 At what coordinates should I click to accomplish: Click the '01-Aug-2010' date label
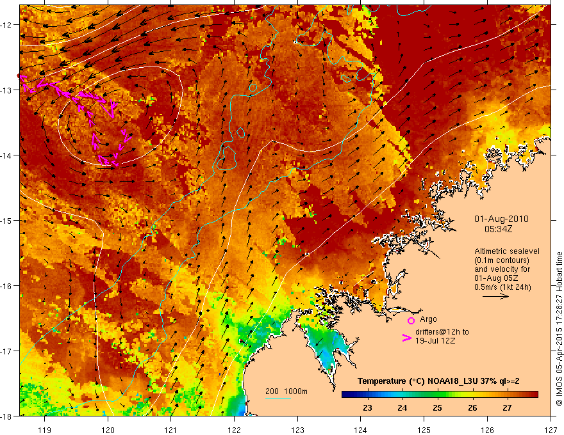[x=501, y=219]
